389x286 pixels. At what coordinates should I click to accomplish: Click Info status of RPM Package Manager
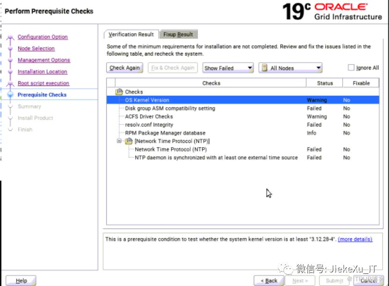(x=311, y=133)
